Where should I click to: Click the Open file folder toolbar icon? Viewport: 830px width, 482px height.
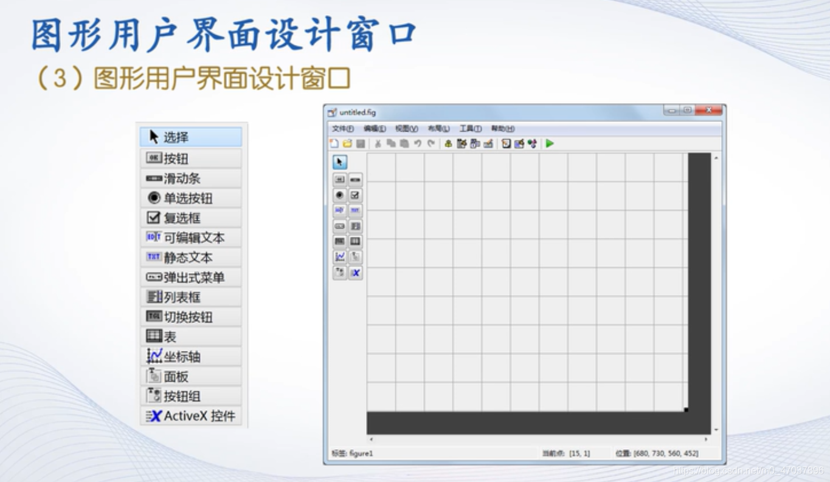(x=347, y=144)
